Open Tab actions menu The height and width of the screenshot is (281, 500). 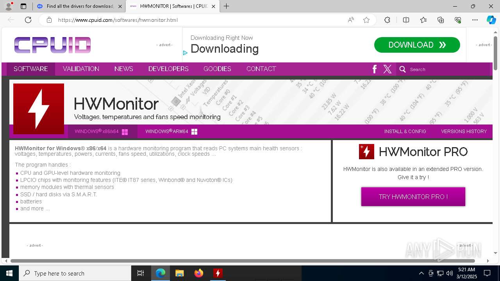pyautogui.click(x=23, y=6)
